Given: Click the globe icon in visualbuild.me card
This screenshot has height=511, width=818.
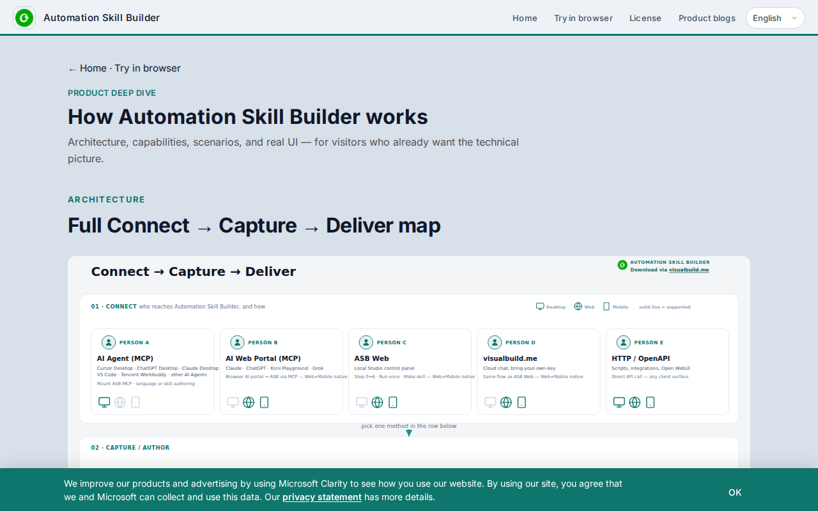Looking at the screenshot, I should click(506, 402).
